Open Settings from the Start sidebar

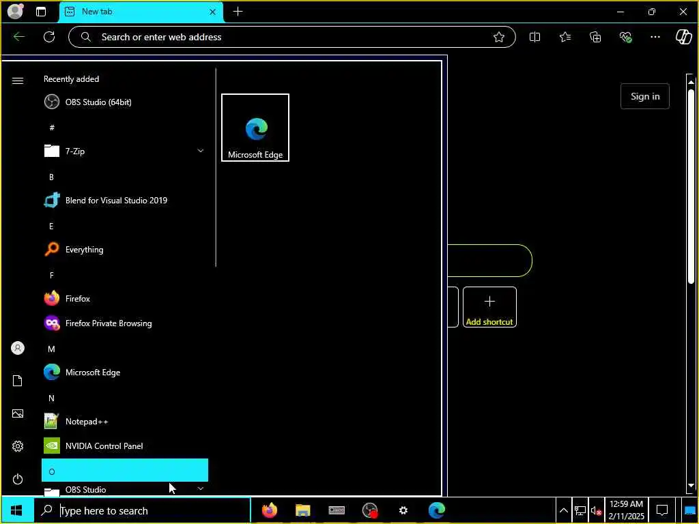18,446
